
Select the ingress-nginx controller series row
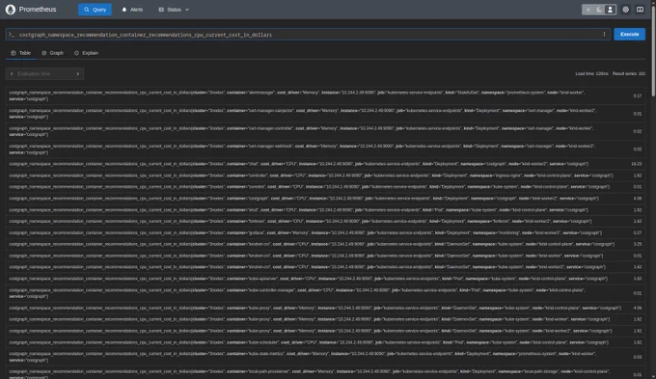pyautogui.click(x=325, y=176)
